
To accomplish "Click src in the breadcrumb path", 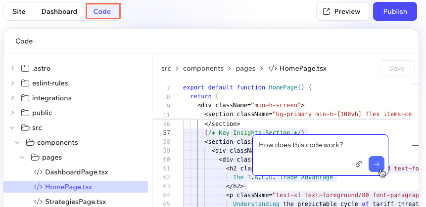I will click(x=166, y=68).
